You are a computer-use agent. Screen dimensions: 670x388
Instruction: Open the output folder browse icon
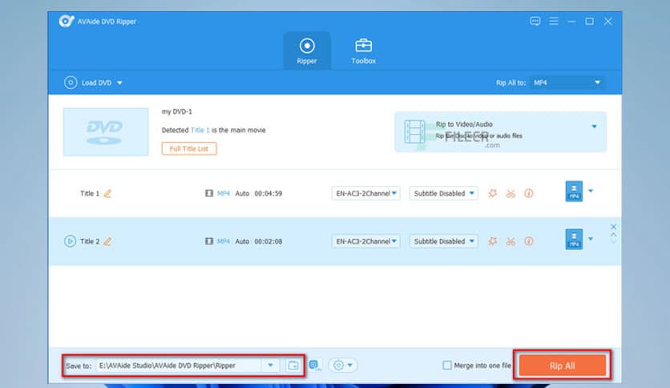point(293,366)
